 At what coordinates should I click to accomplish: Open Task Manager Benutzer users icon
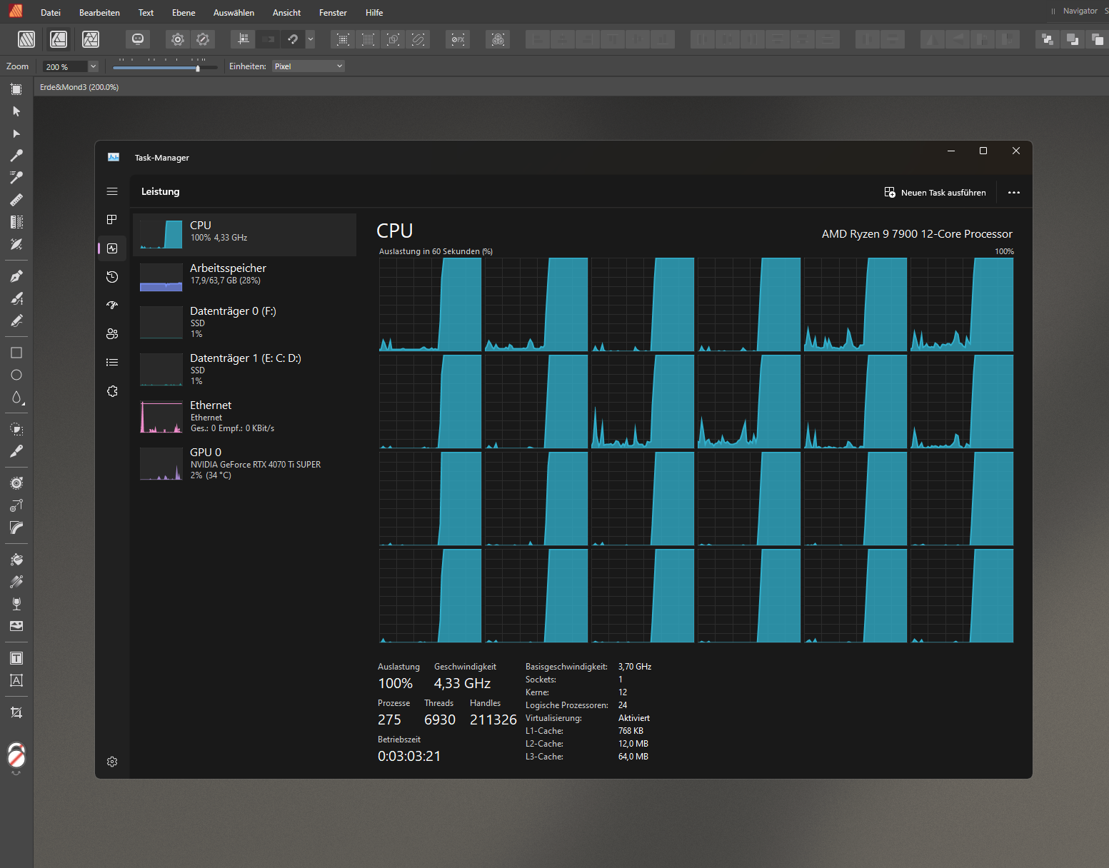[112, 334]
